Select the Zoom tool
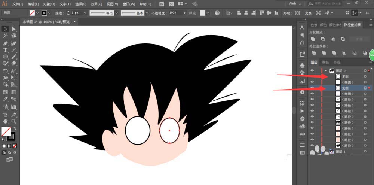374x185 pixels. (14, 121)
